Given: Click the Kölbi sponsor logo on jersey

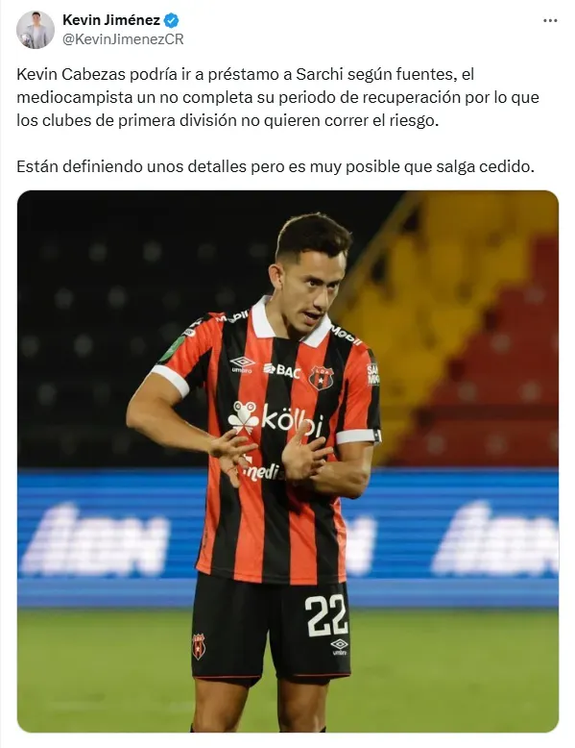Looking at the screenshot, I should 276,420.
